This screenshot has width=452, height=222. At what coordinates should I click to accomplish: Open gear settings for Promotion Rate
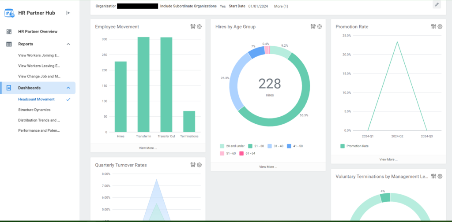click(x=440, y=26)
